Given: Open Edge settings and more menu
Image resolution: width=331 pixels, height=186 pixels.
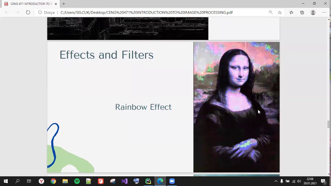Looking at the screenshot, I should click(324, 12).
